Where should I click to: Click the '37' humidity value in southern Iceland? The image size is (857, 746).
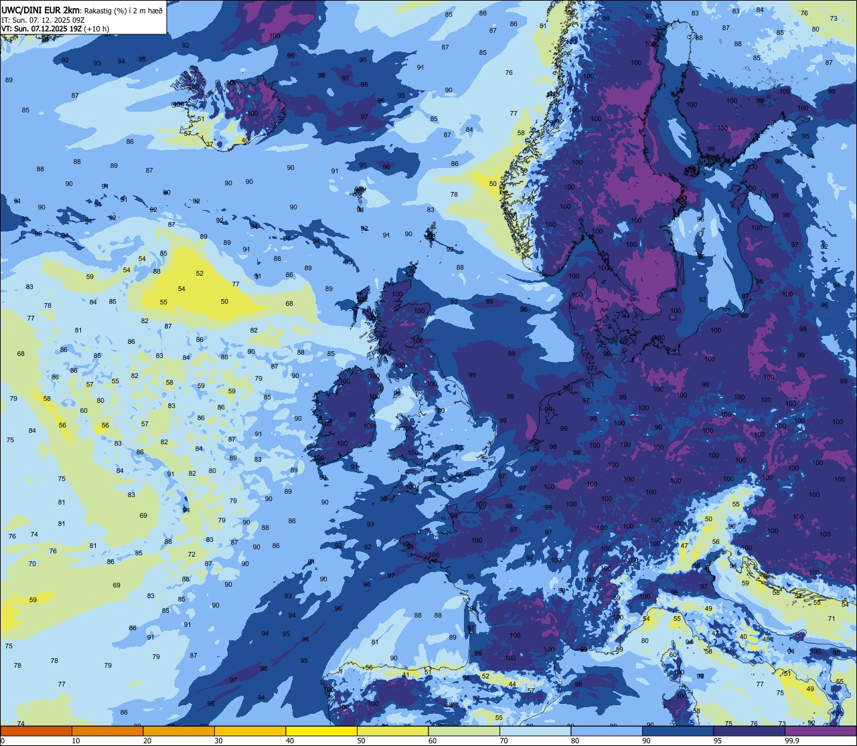[x=210, y=144]
